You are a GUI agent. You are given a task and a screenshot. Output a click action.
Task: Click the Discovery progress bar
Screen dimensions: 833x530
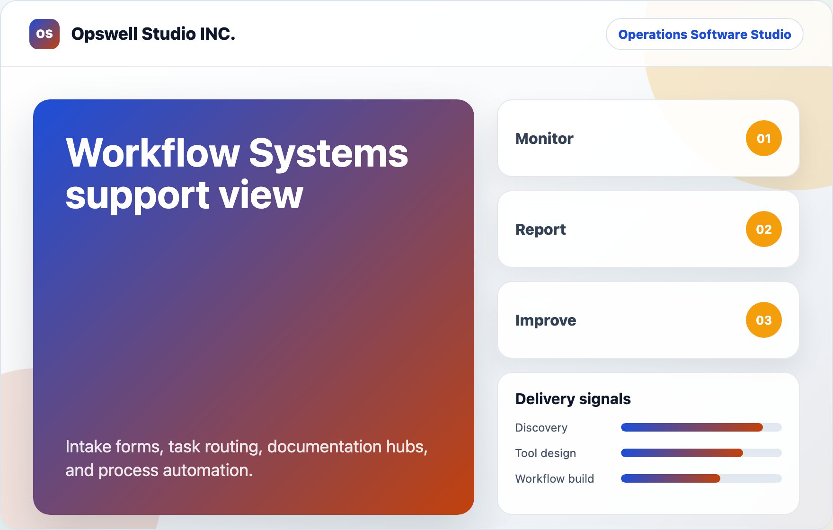tap(701, 427)
